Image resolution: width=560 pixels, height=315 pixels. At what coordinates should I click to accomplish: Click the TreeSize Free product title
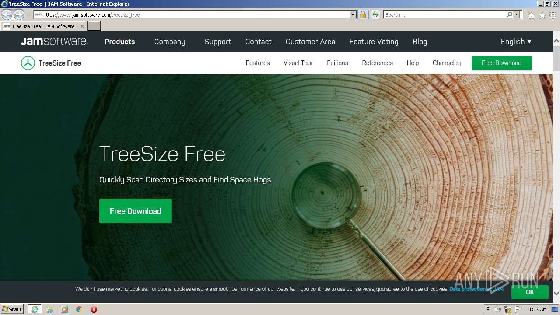pos(59,63)
